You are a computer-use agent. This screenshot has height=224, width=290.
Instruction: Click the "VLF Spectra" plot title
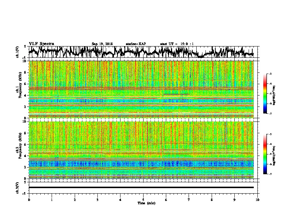tap(41, 44)
